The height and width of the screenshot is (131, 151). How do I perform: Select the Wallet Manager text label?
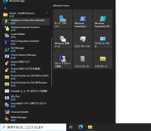pos(19,117)
